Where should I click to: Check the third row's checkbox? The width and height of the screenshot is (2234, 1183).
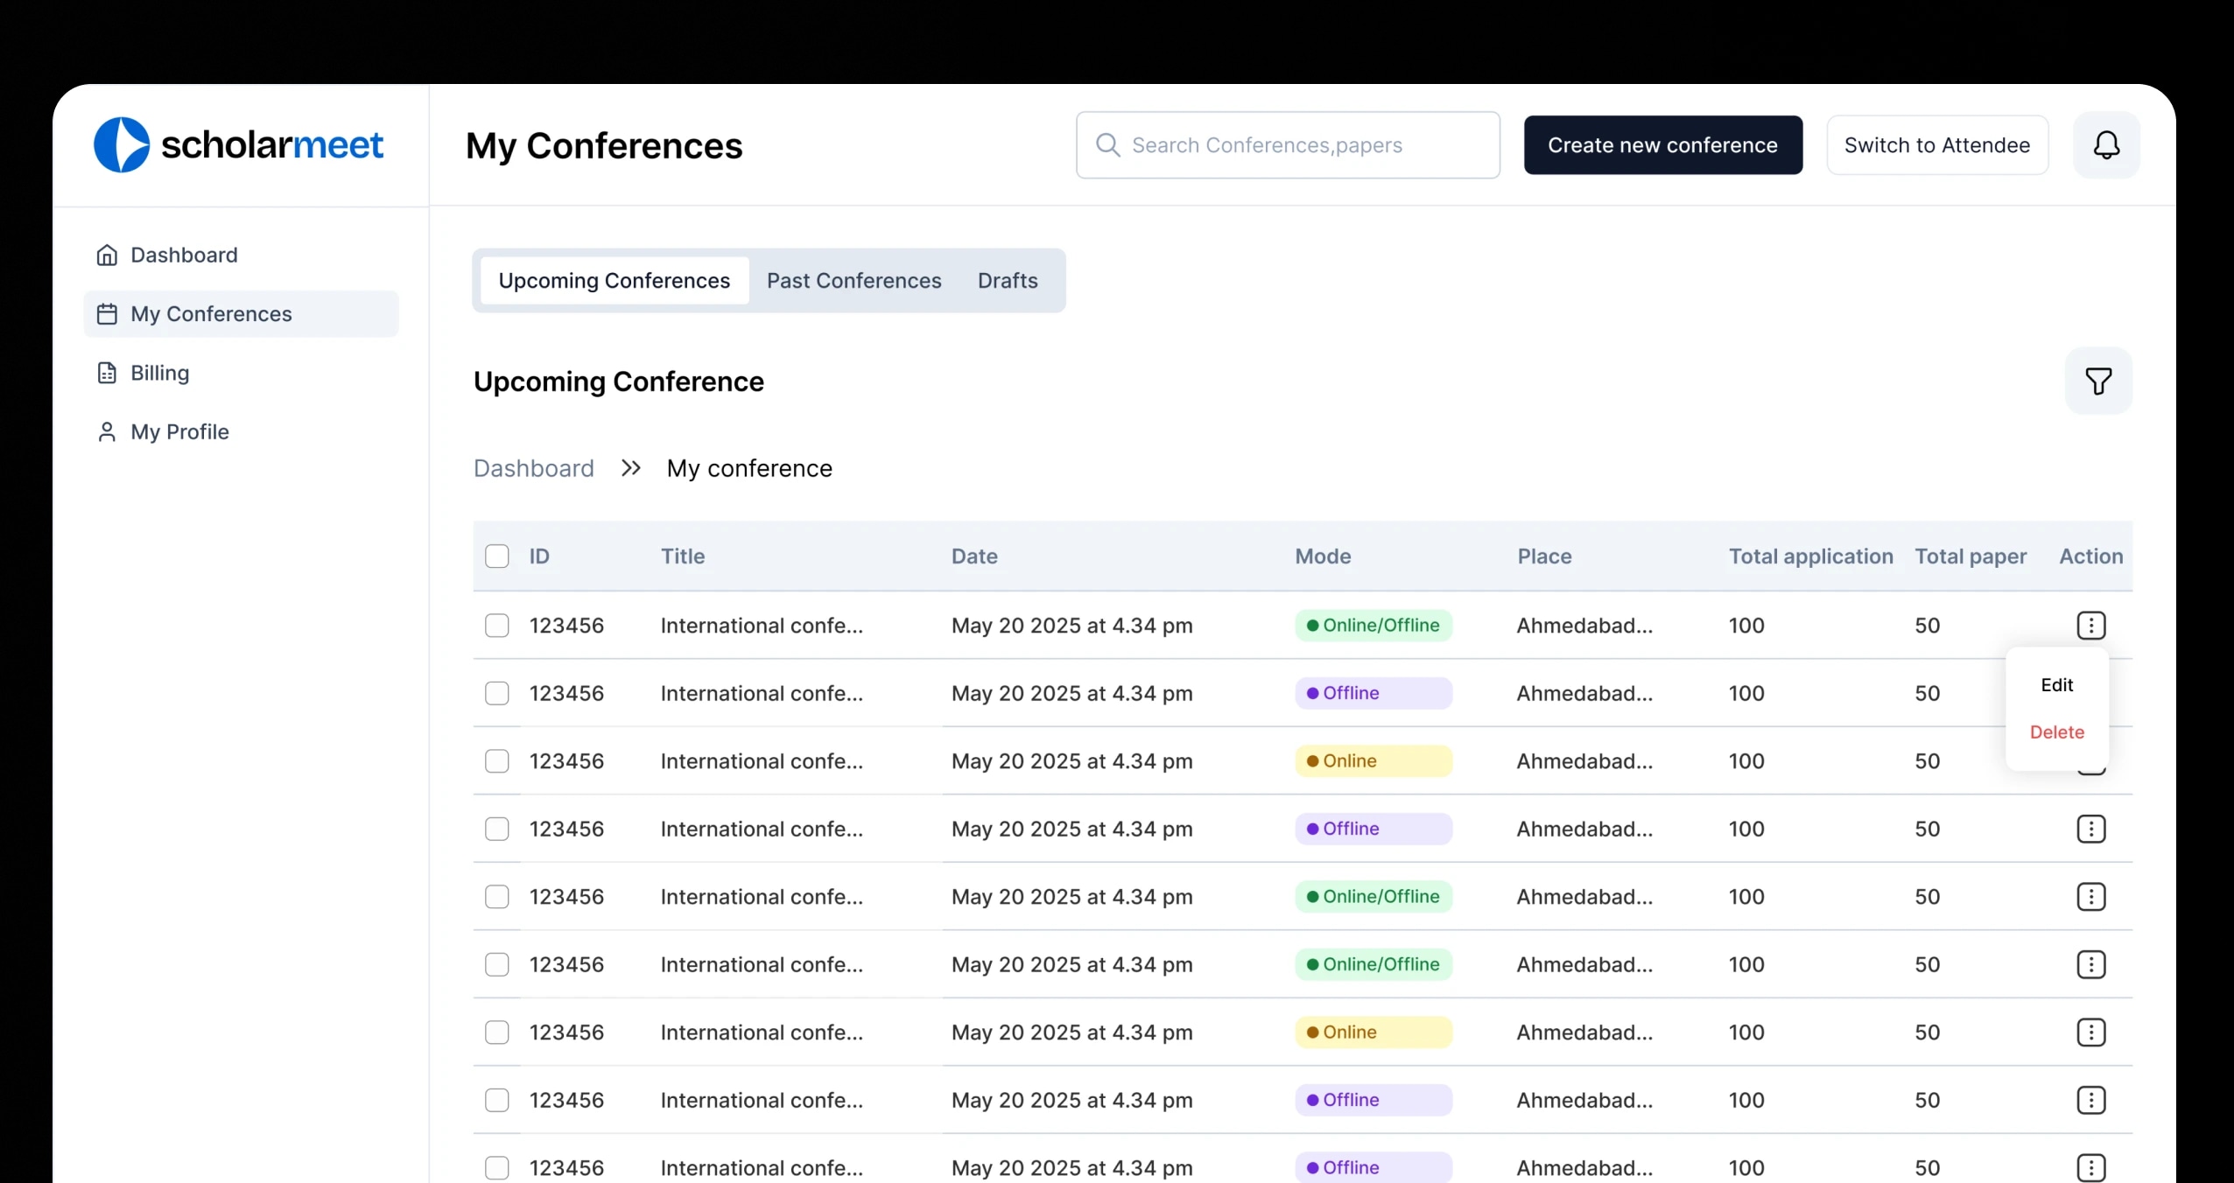coord(497,761)
